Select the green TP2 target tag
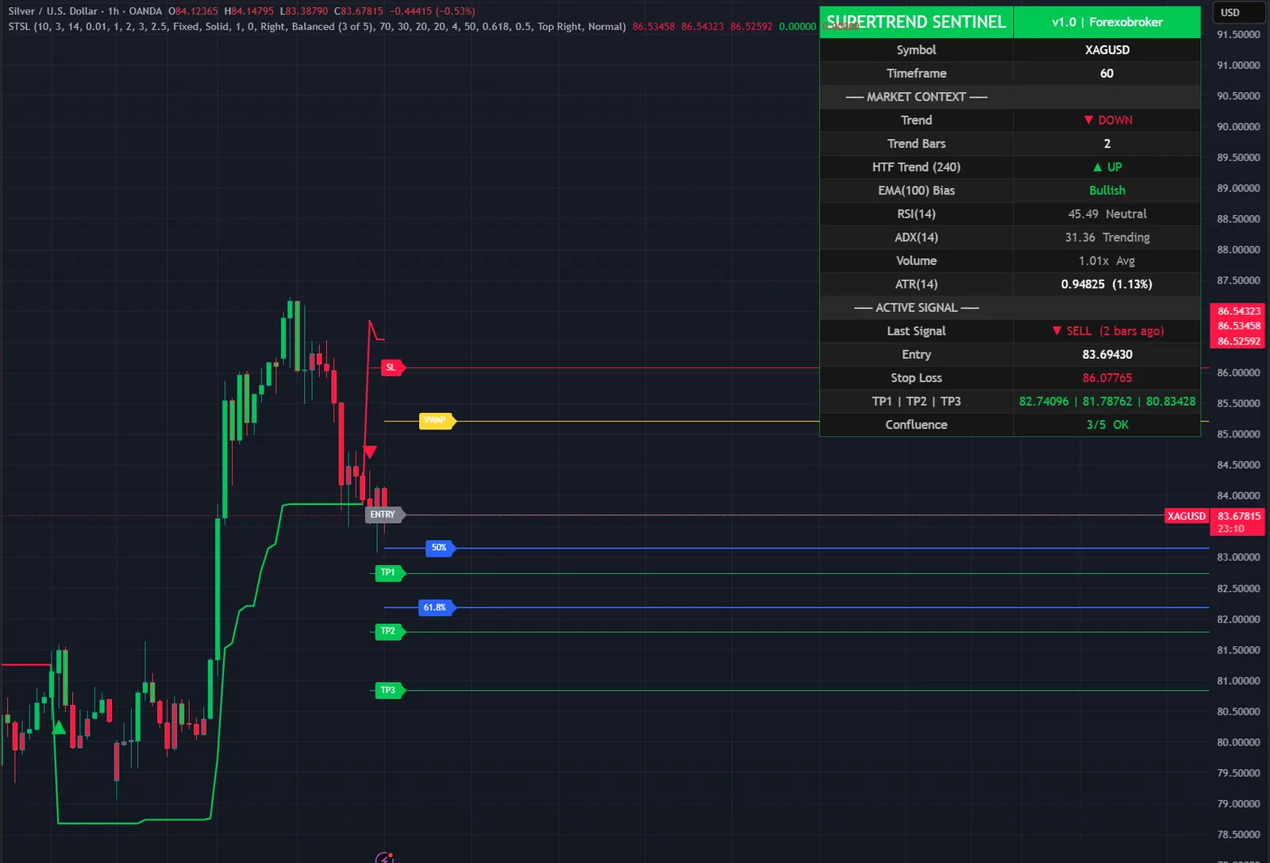This screenshot has height=863, width=1270. point(389,631)
